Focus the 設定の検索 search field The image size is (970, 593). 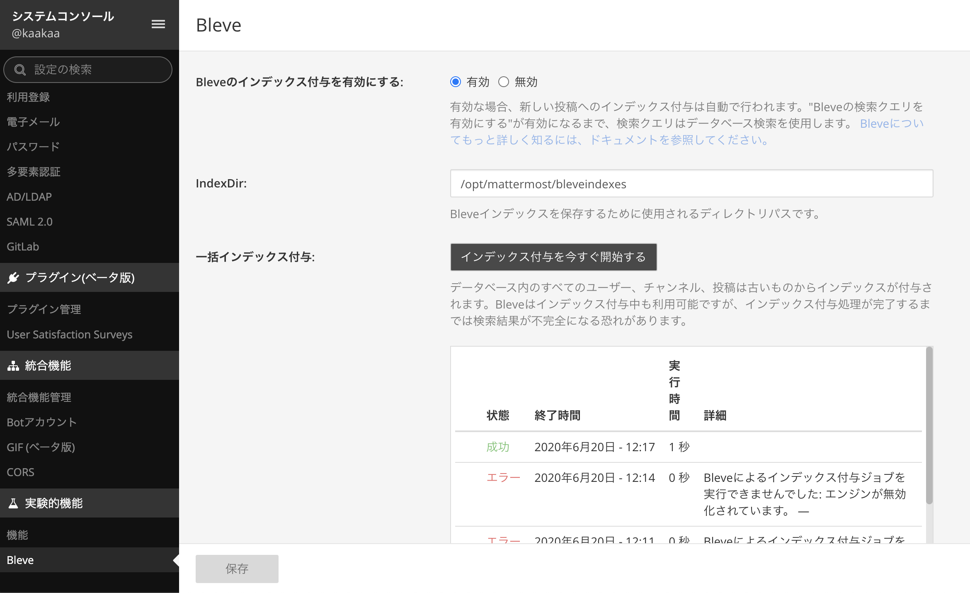pos(88,70)
